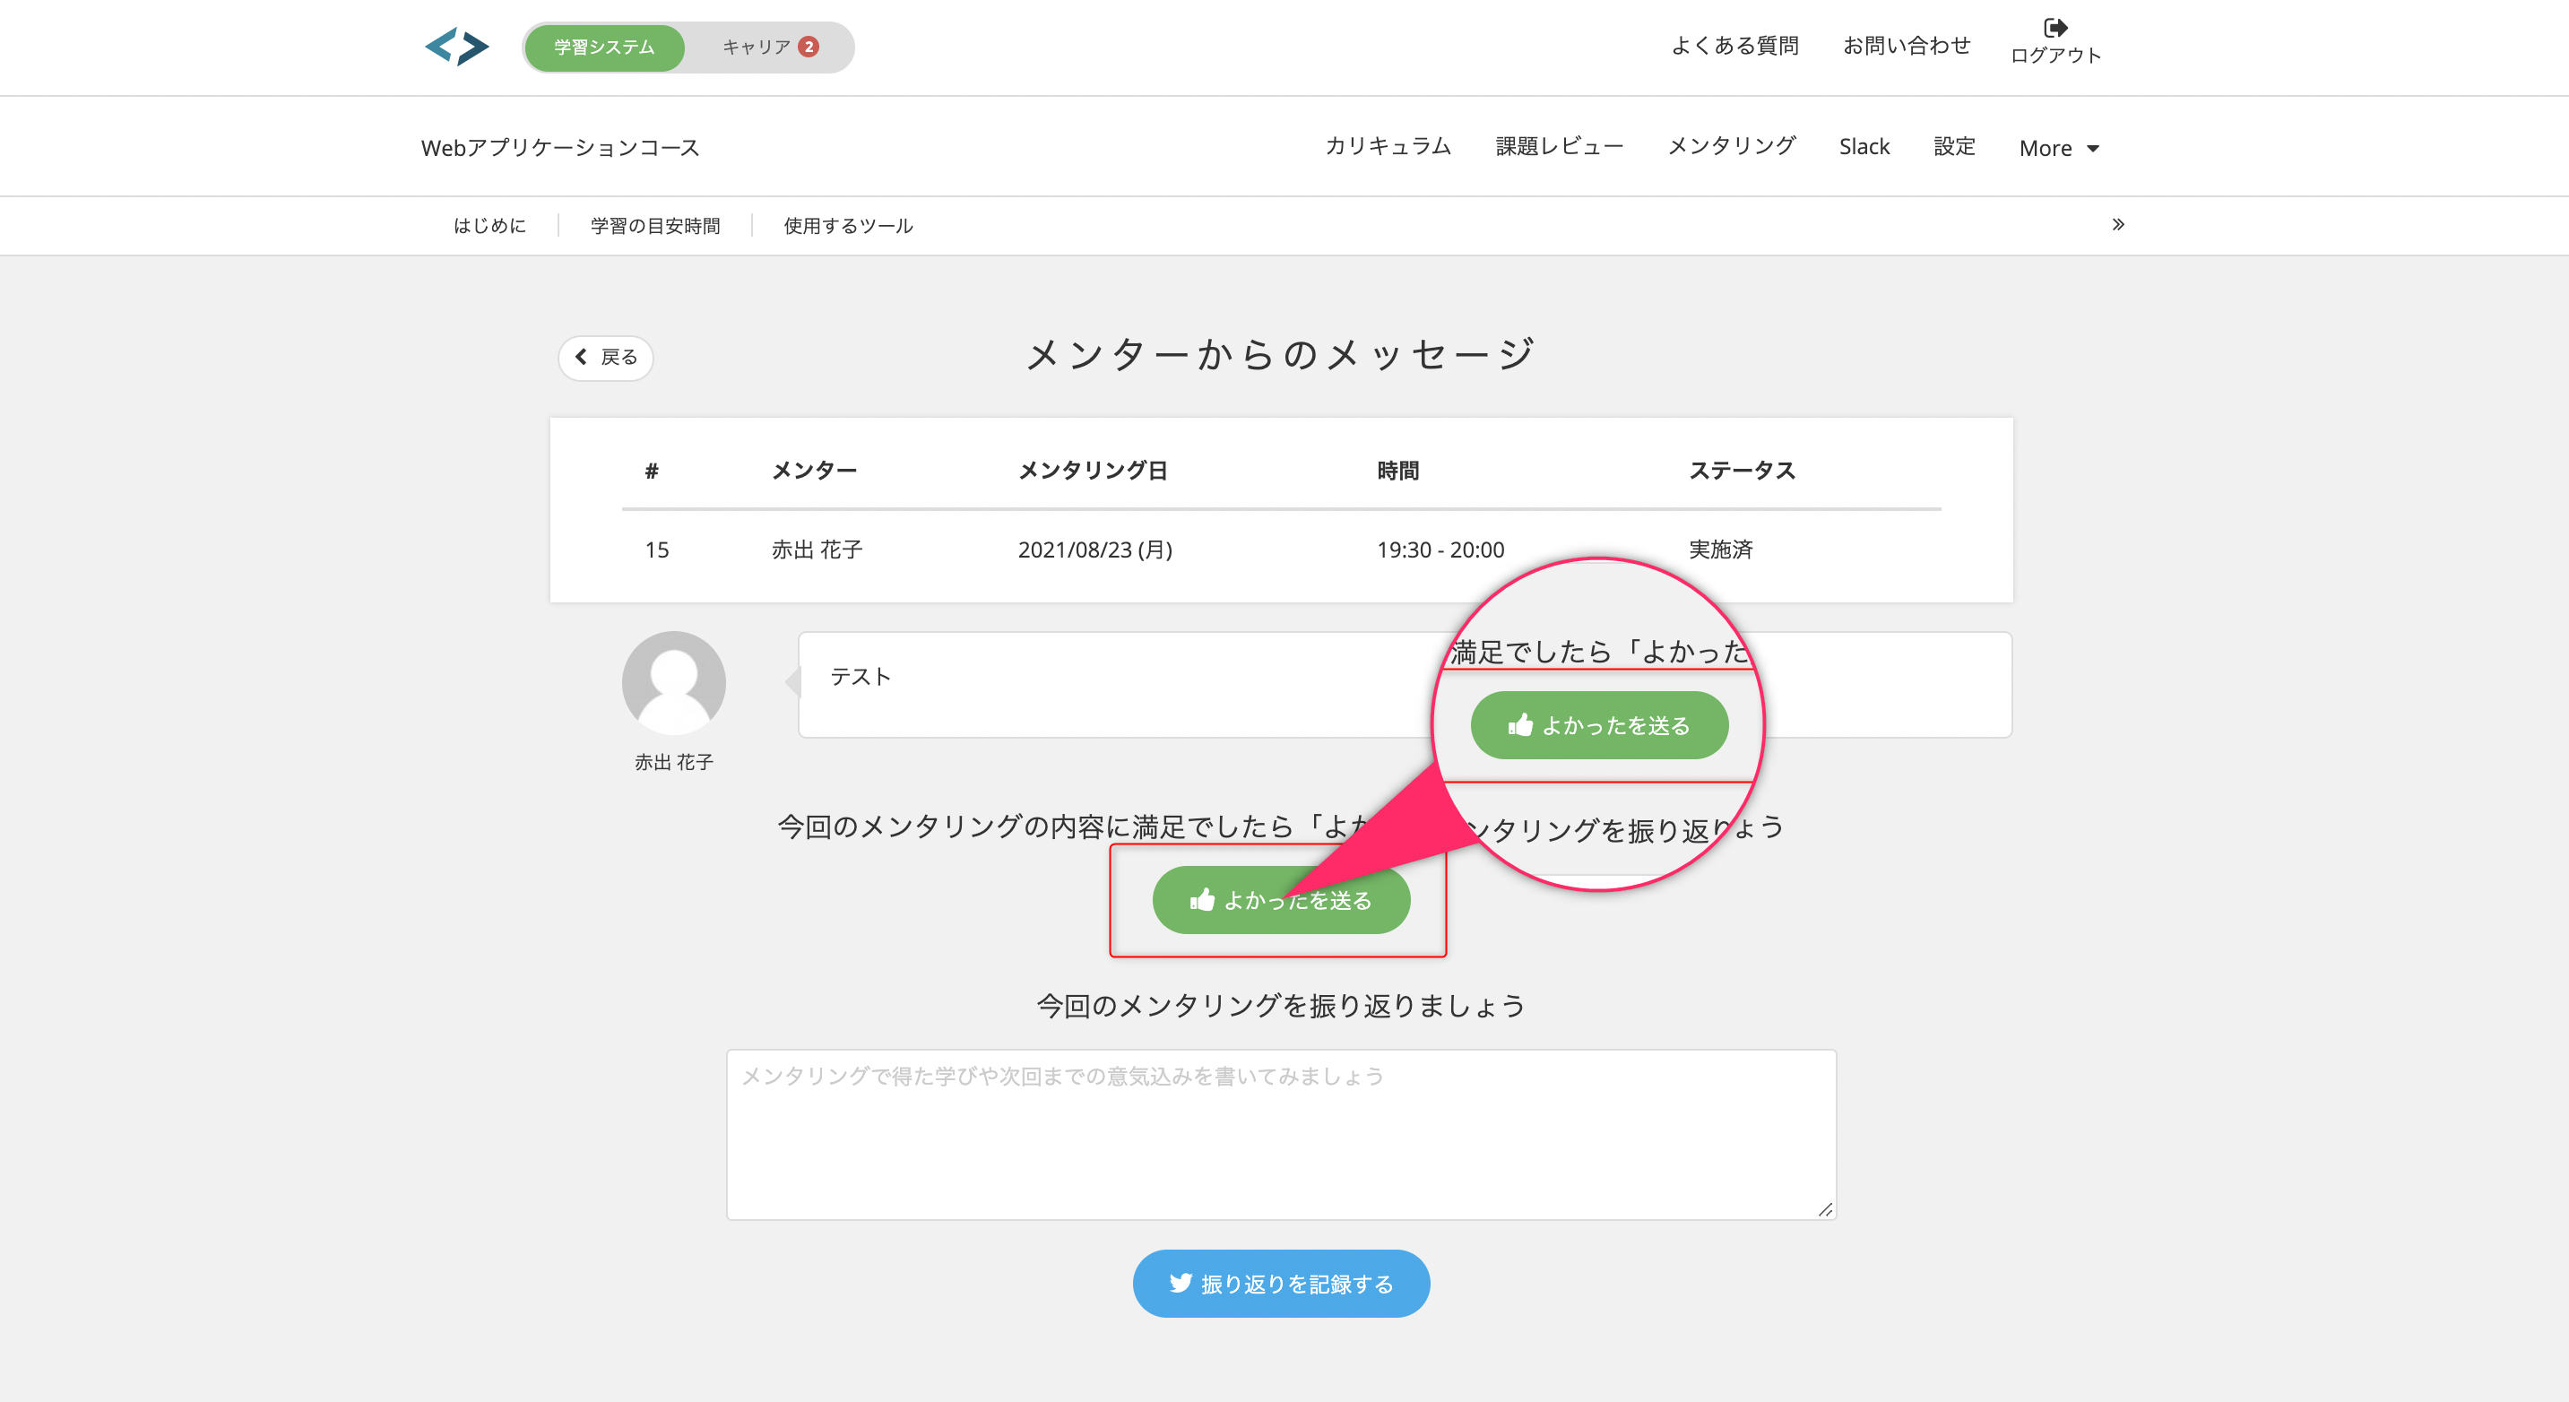Focus the reflection text area
The width and height of the screenshot is (2569, 1402).
coord(1281,1134)
